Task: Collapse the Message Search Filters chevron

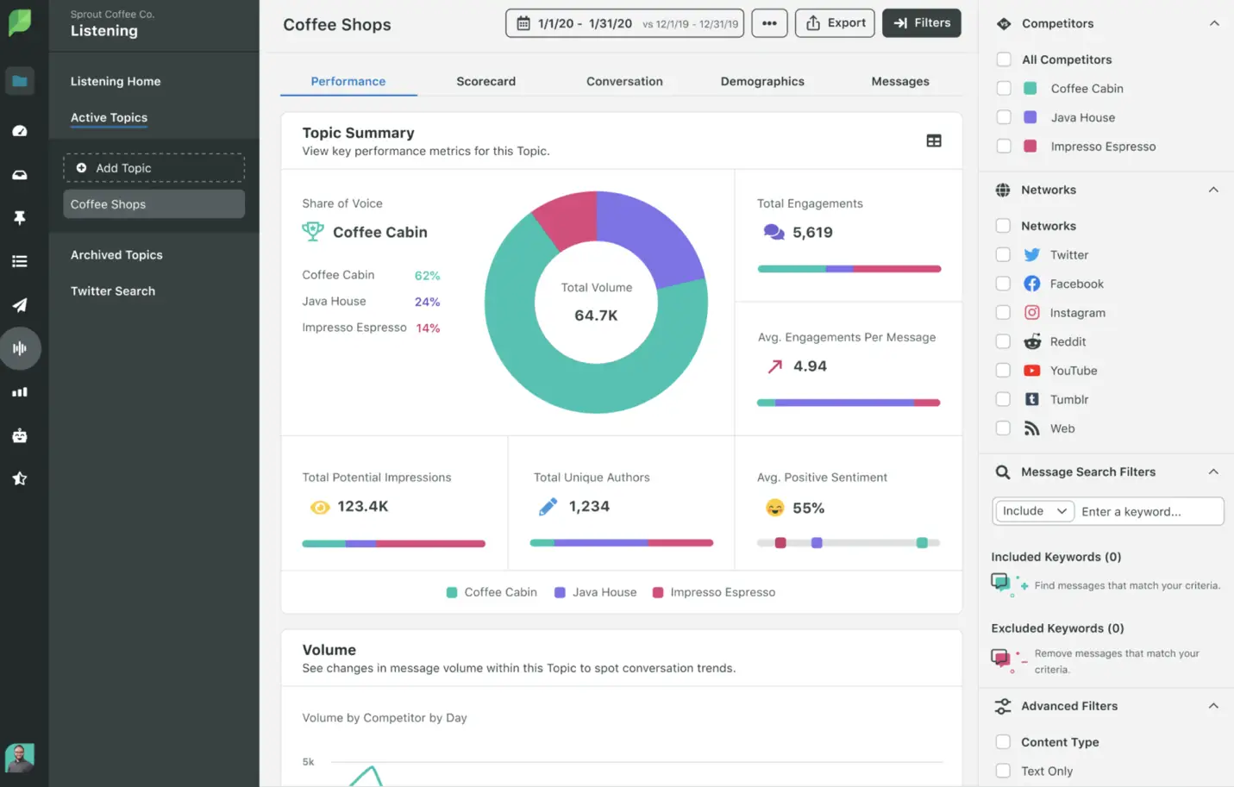Action: coord(1213,472)
